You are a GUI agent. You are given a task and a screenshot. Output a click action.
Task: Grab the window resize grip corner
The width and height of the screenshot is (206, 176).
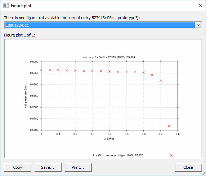[x=203, y=173]
